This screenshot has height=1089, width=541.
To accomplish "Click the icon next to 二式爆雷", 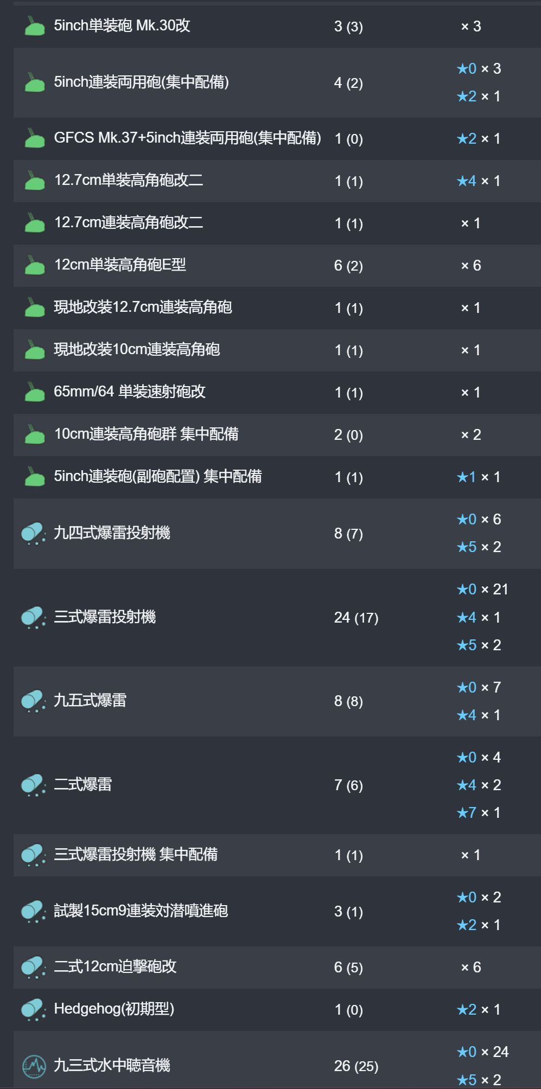I will 34,785.
